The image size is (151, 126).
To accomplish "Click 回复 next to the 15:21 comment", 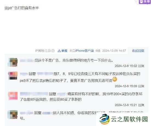I will pyautogui.click(x=141, y=105).
